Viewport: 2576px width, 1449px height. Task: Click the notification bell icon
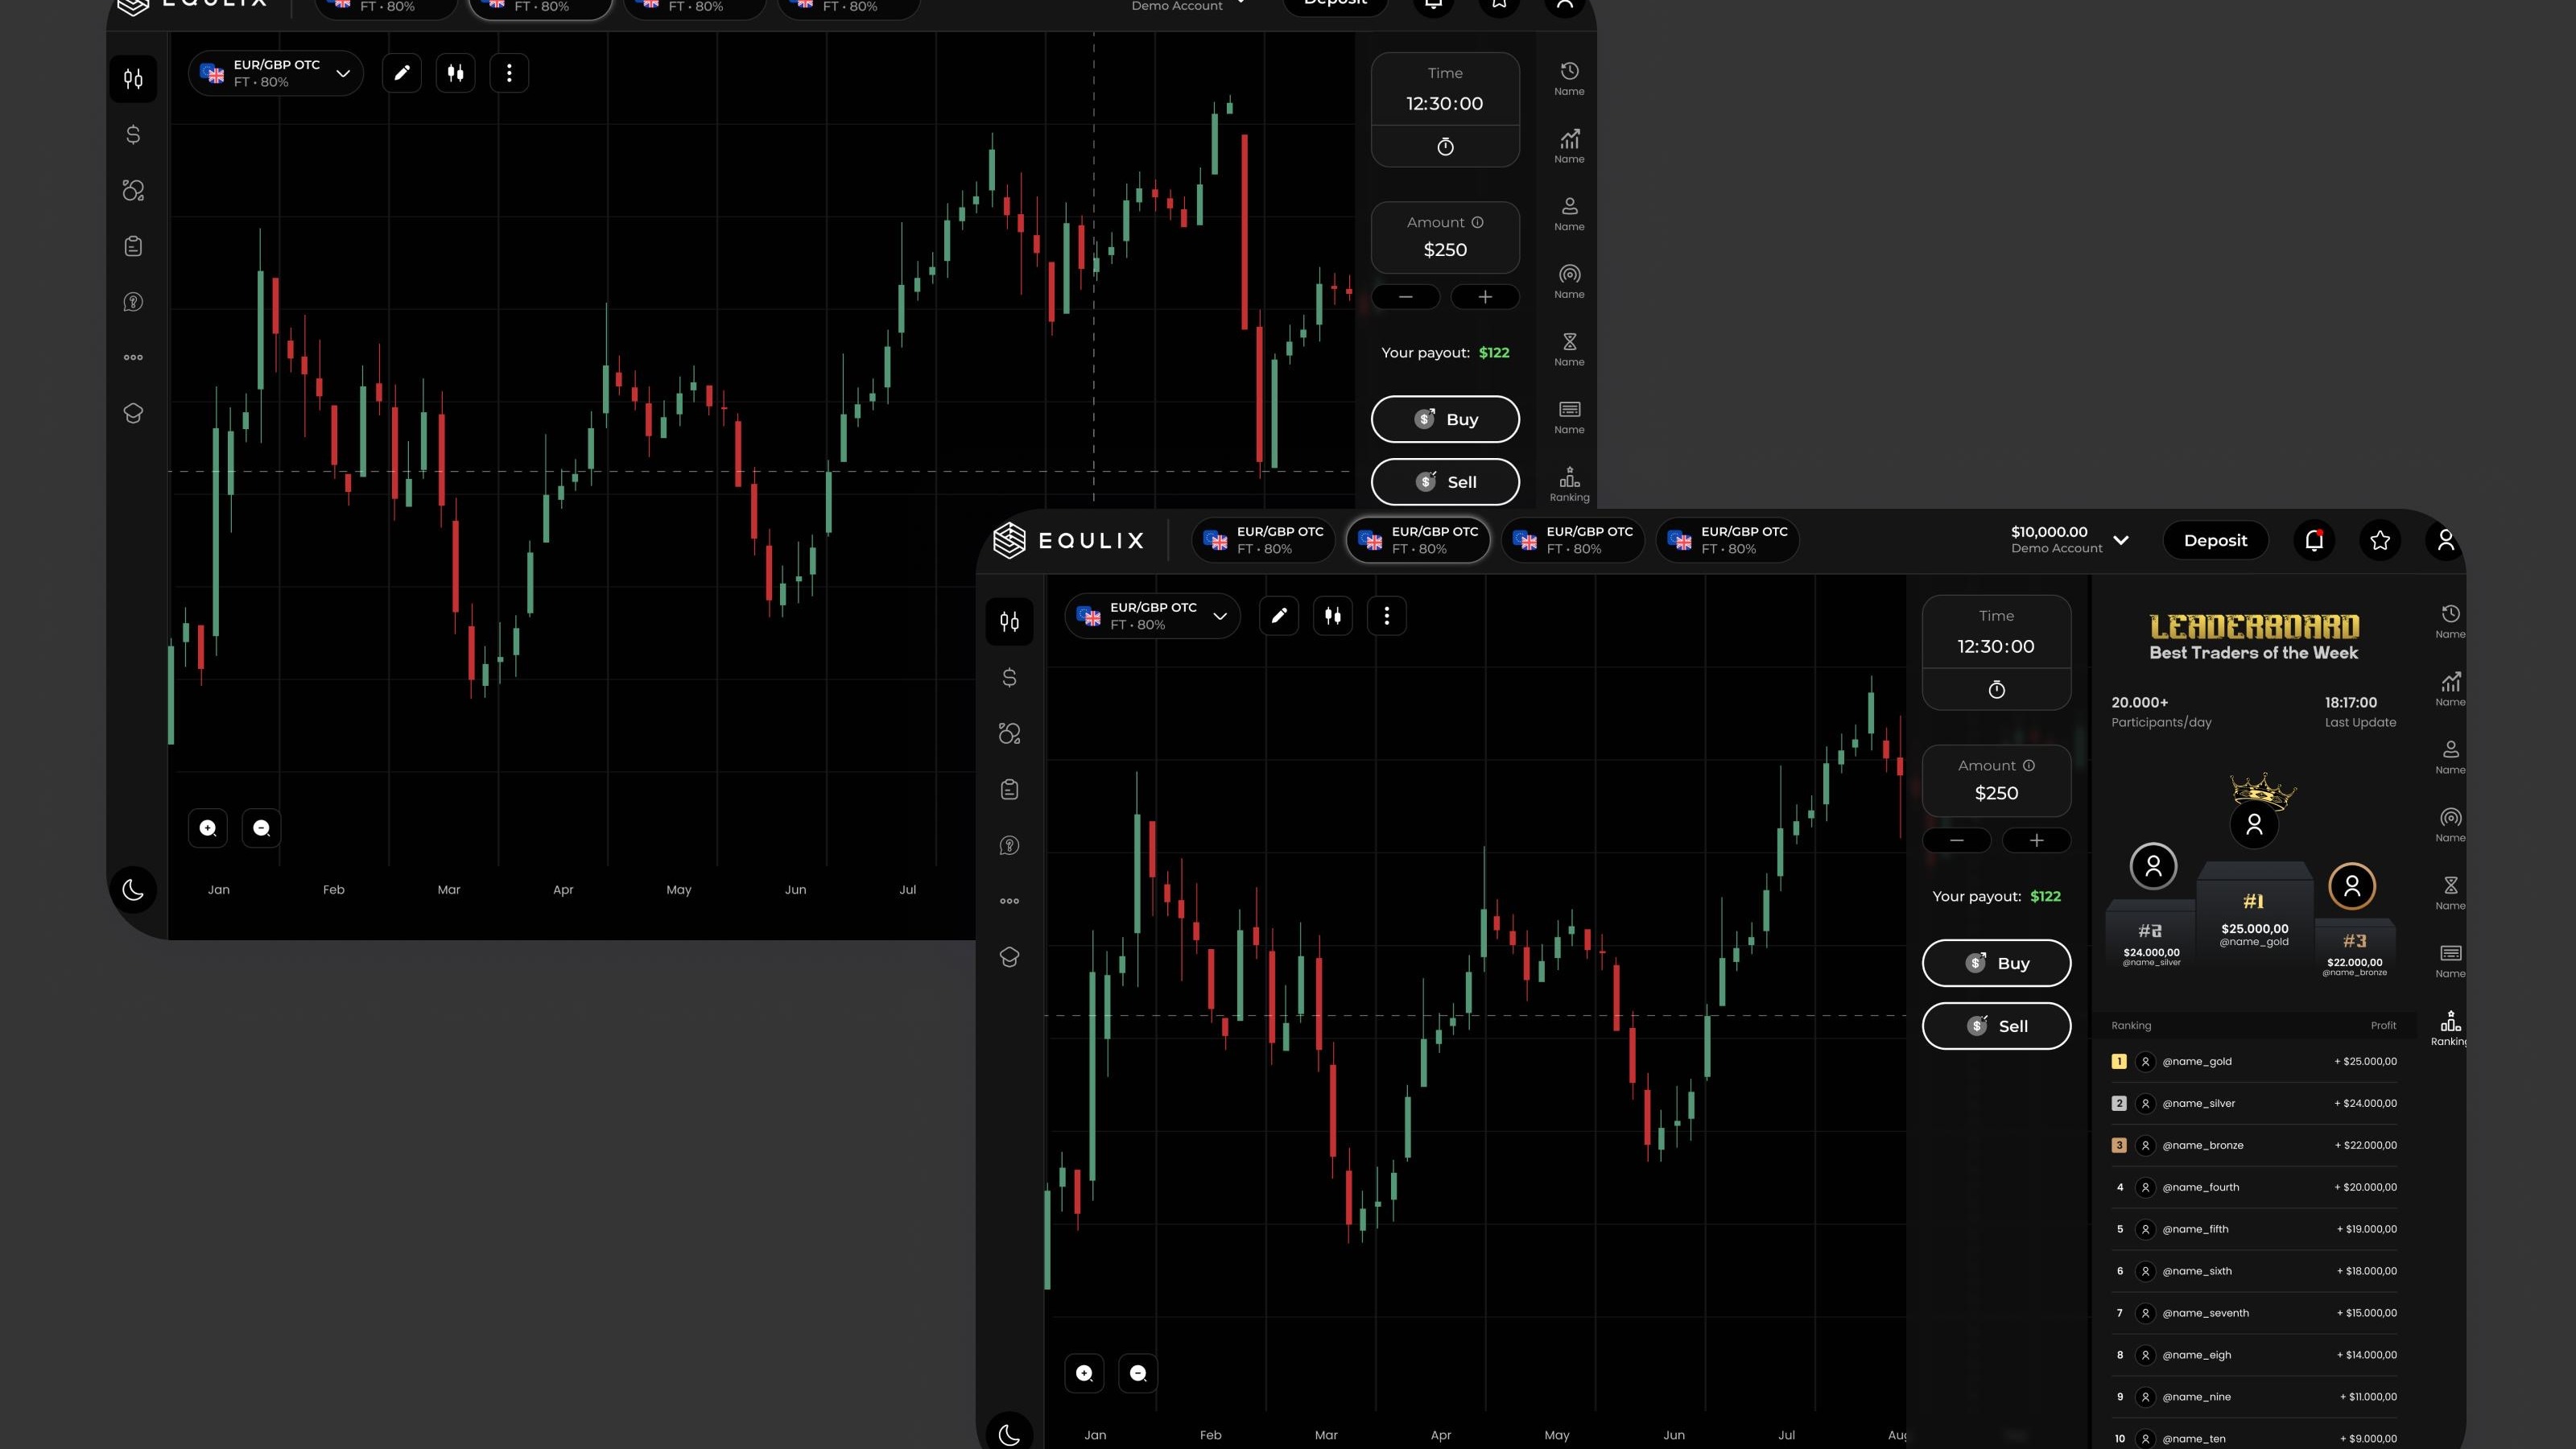pos(2314,540)
